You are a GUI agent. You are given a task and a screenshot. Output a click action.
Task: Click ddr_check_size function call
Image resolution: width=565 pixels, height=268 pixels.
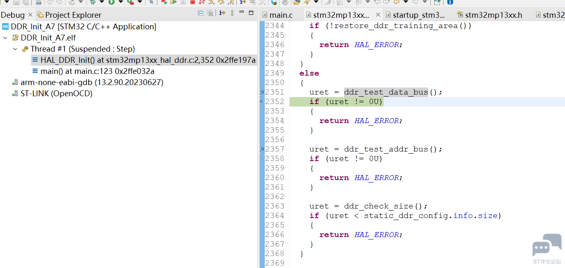378,206
